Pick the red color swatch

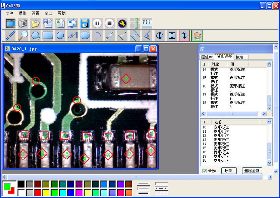pos(38,193)
